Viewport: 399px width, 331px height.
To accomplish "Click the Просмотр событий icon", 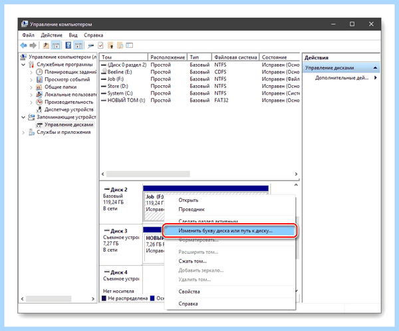I will click(39, 79).
